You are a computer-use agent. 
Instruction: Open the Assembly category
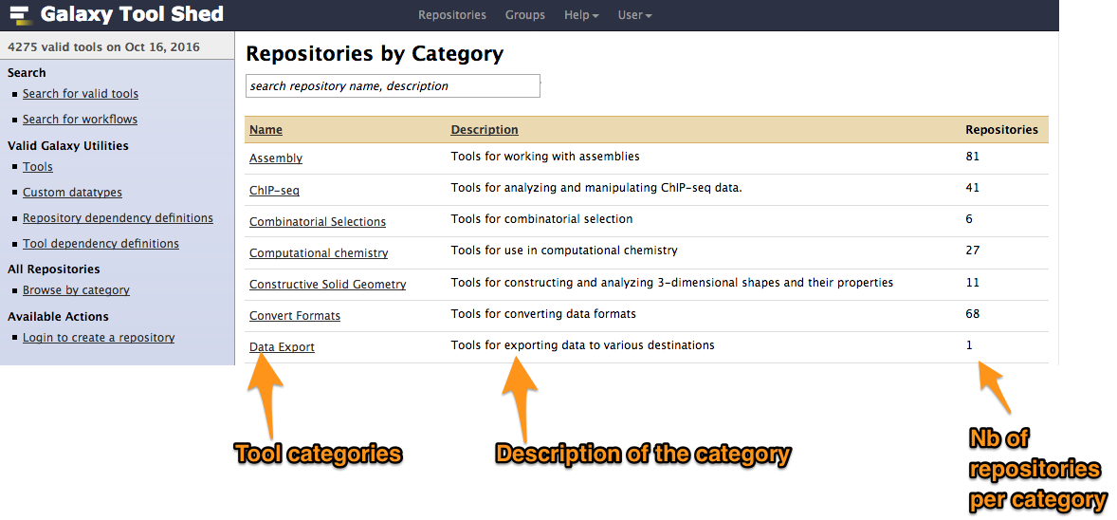tap(276, 158)
